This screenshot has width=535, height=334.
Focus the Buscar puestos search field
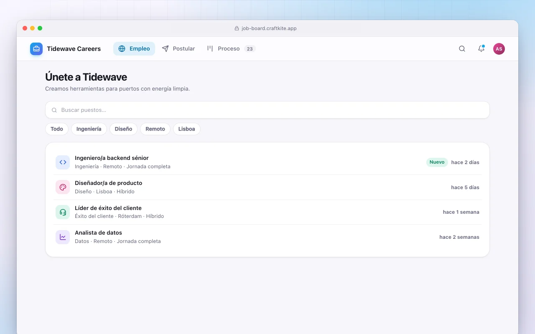(x=267, y=110)
